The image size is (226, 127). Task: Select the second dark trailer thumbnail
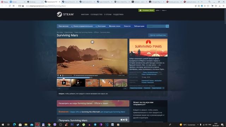click(x=78, y=83)
